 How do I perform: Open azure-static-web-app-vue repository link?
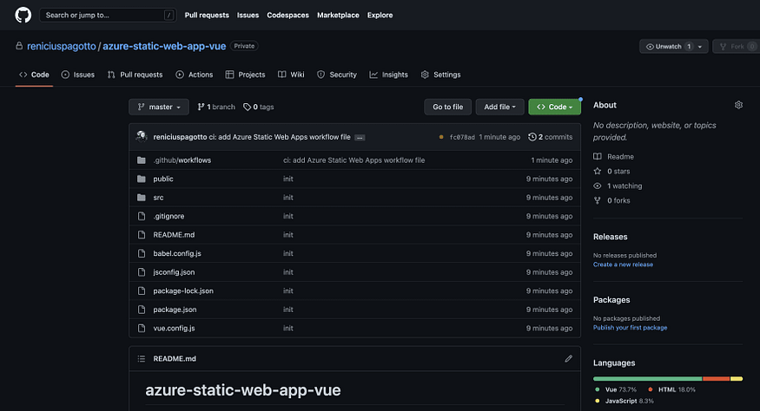point(164,46)
